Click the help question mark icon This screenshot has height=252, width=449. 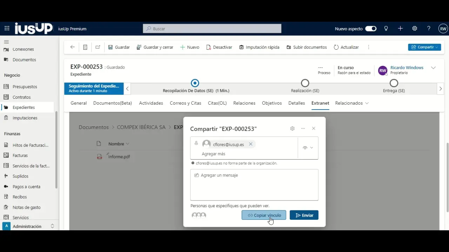tap(429, 29)
